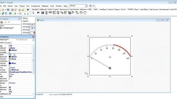Click the Trace Into icon
The width and height of the screenshot is (177, 99).
point(25,13)
